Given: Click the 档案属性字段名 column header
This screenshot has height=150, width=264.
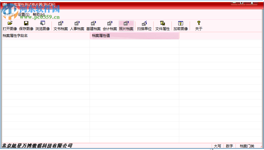Looking at the screenshot, I should 46,36.
